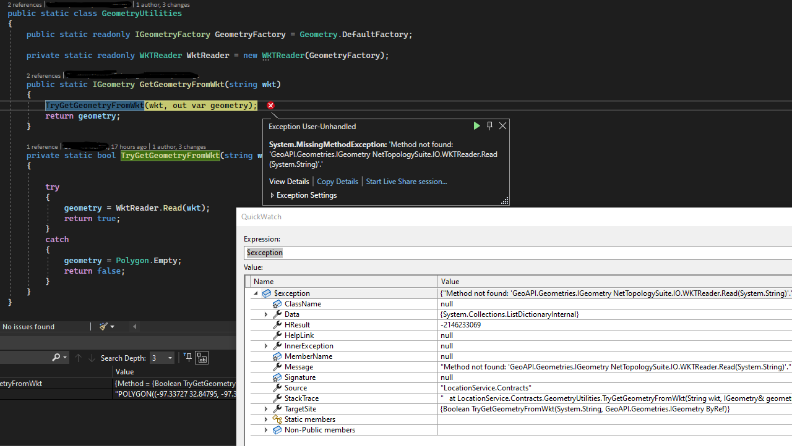Click the up arrow to find previous search match
The width and height of the screenshot is (792, 446).
(78, 357)
